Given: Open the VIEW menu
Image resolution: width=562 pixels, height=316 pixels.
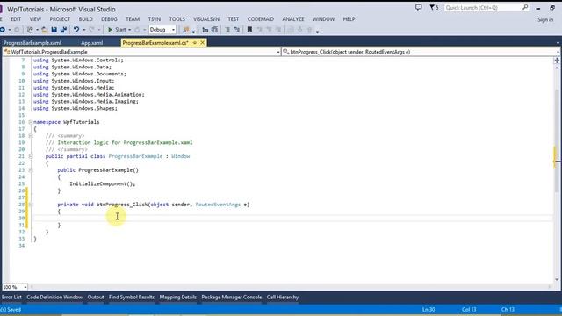Looking at the screenshot, I should (x=35, y=19).
